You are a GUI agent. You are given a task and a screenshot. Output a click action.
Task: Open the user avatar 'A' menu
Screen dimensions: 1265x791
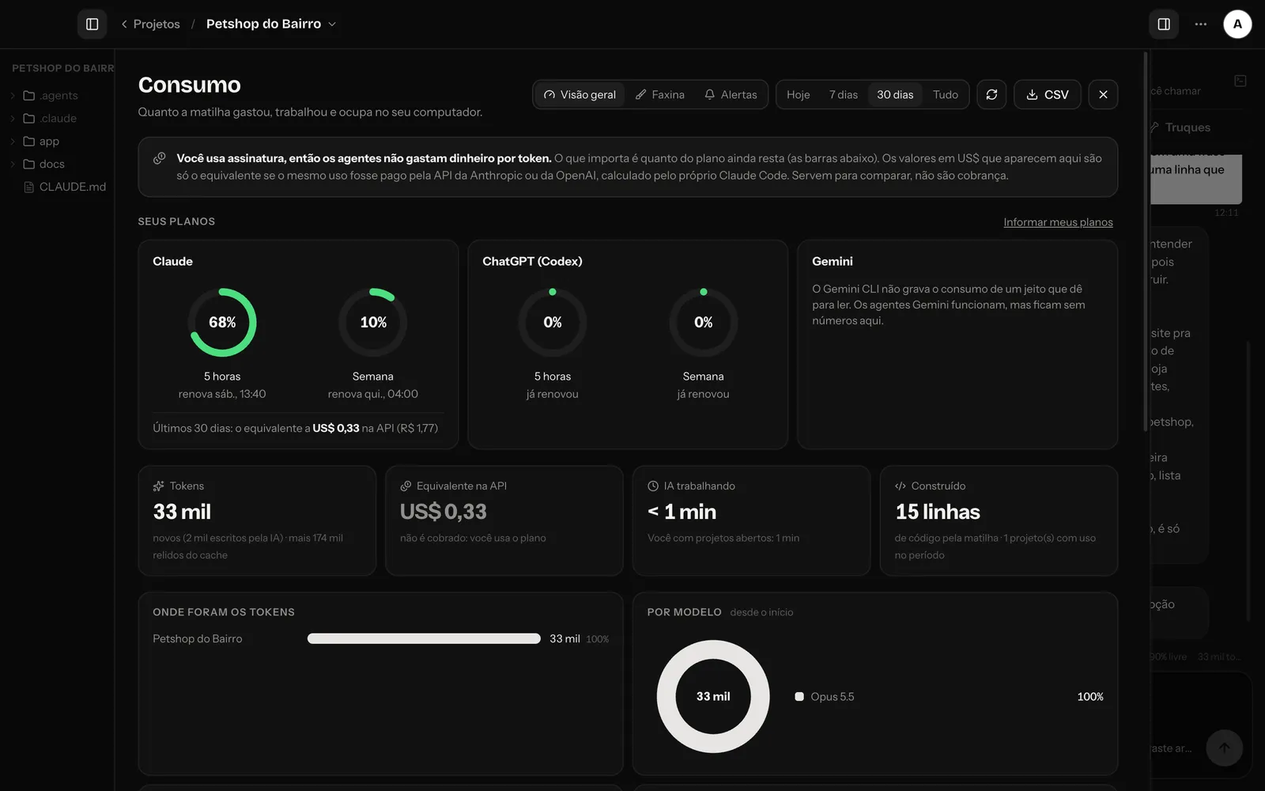pyautogui.click(x=1237, y=24)
